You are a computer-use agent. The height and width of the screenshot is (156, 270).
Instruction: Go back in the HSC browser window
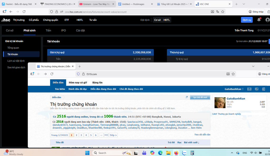pyautogui.click(x=11, y=12)
